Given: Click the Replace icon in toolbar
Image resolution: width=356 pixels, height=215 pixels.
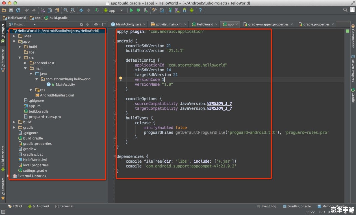Looking at the screenshot, I should point(73,10).
